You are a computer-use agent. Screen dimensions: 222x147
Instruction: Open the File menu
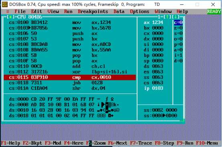(20, 12)
